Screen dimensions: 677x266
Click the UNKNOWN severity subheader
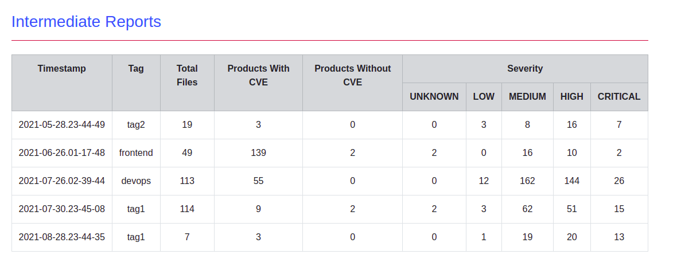click(x=434, y=97)
